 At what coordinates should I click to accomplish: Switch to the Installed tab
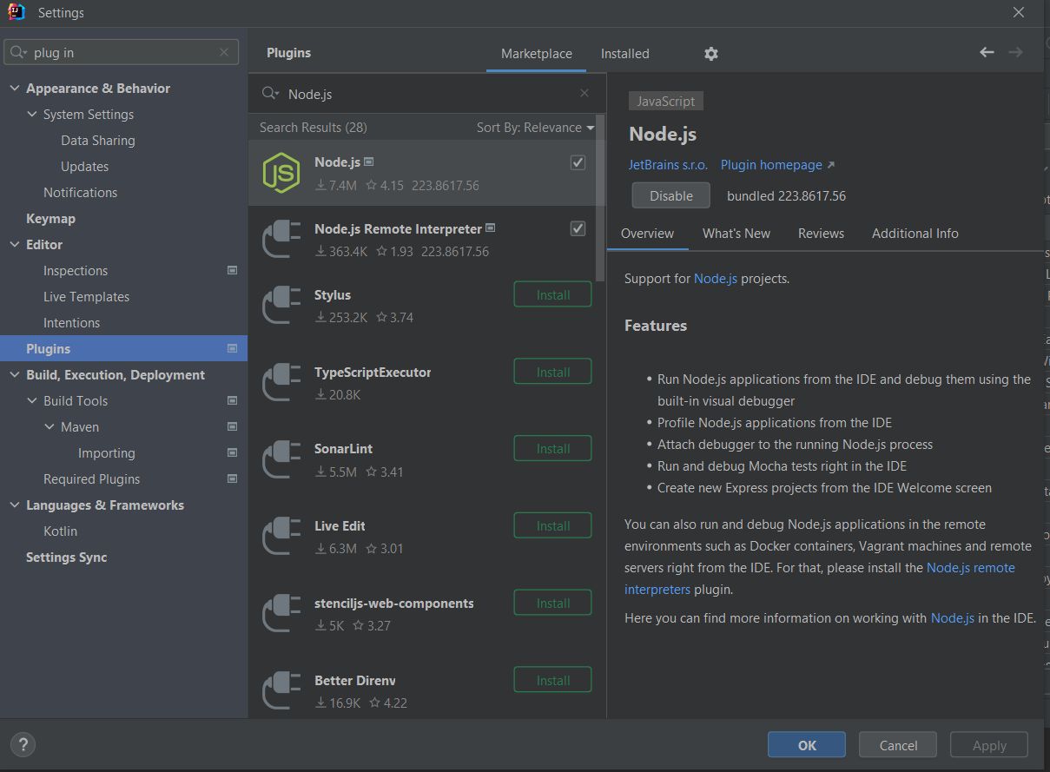(x=625, y=54)
